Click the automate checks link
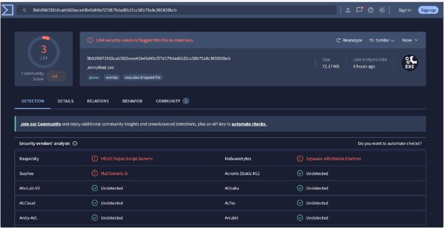The height and width of the screenshot is (228, 444). pyautogui.click(x=249, y=124)
